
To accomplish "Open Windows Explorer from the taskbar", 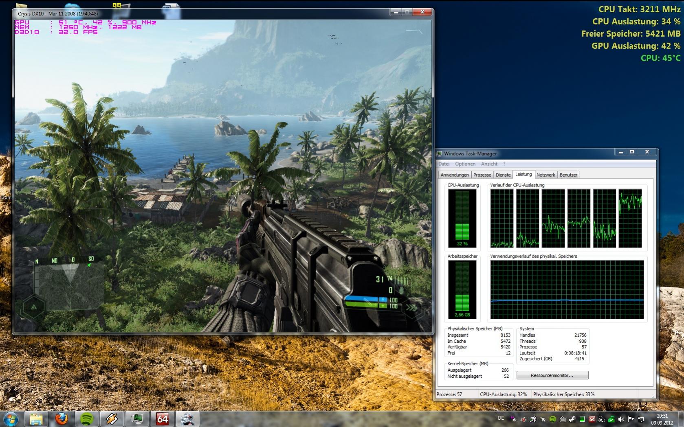I will click(36, 419).
